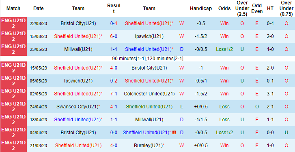The height and width of the screenshot is (152, 295).
Task: Open Burnley(U21)* team link
Action: click(x=149, y=146)
